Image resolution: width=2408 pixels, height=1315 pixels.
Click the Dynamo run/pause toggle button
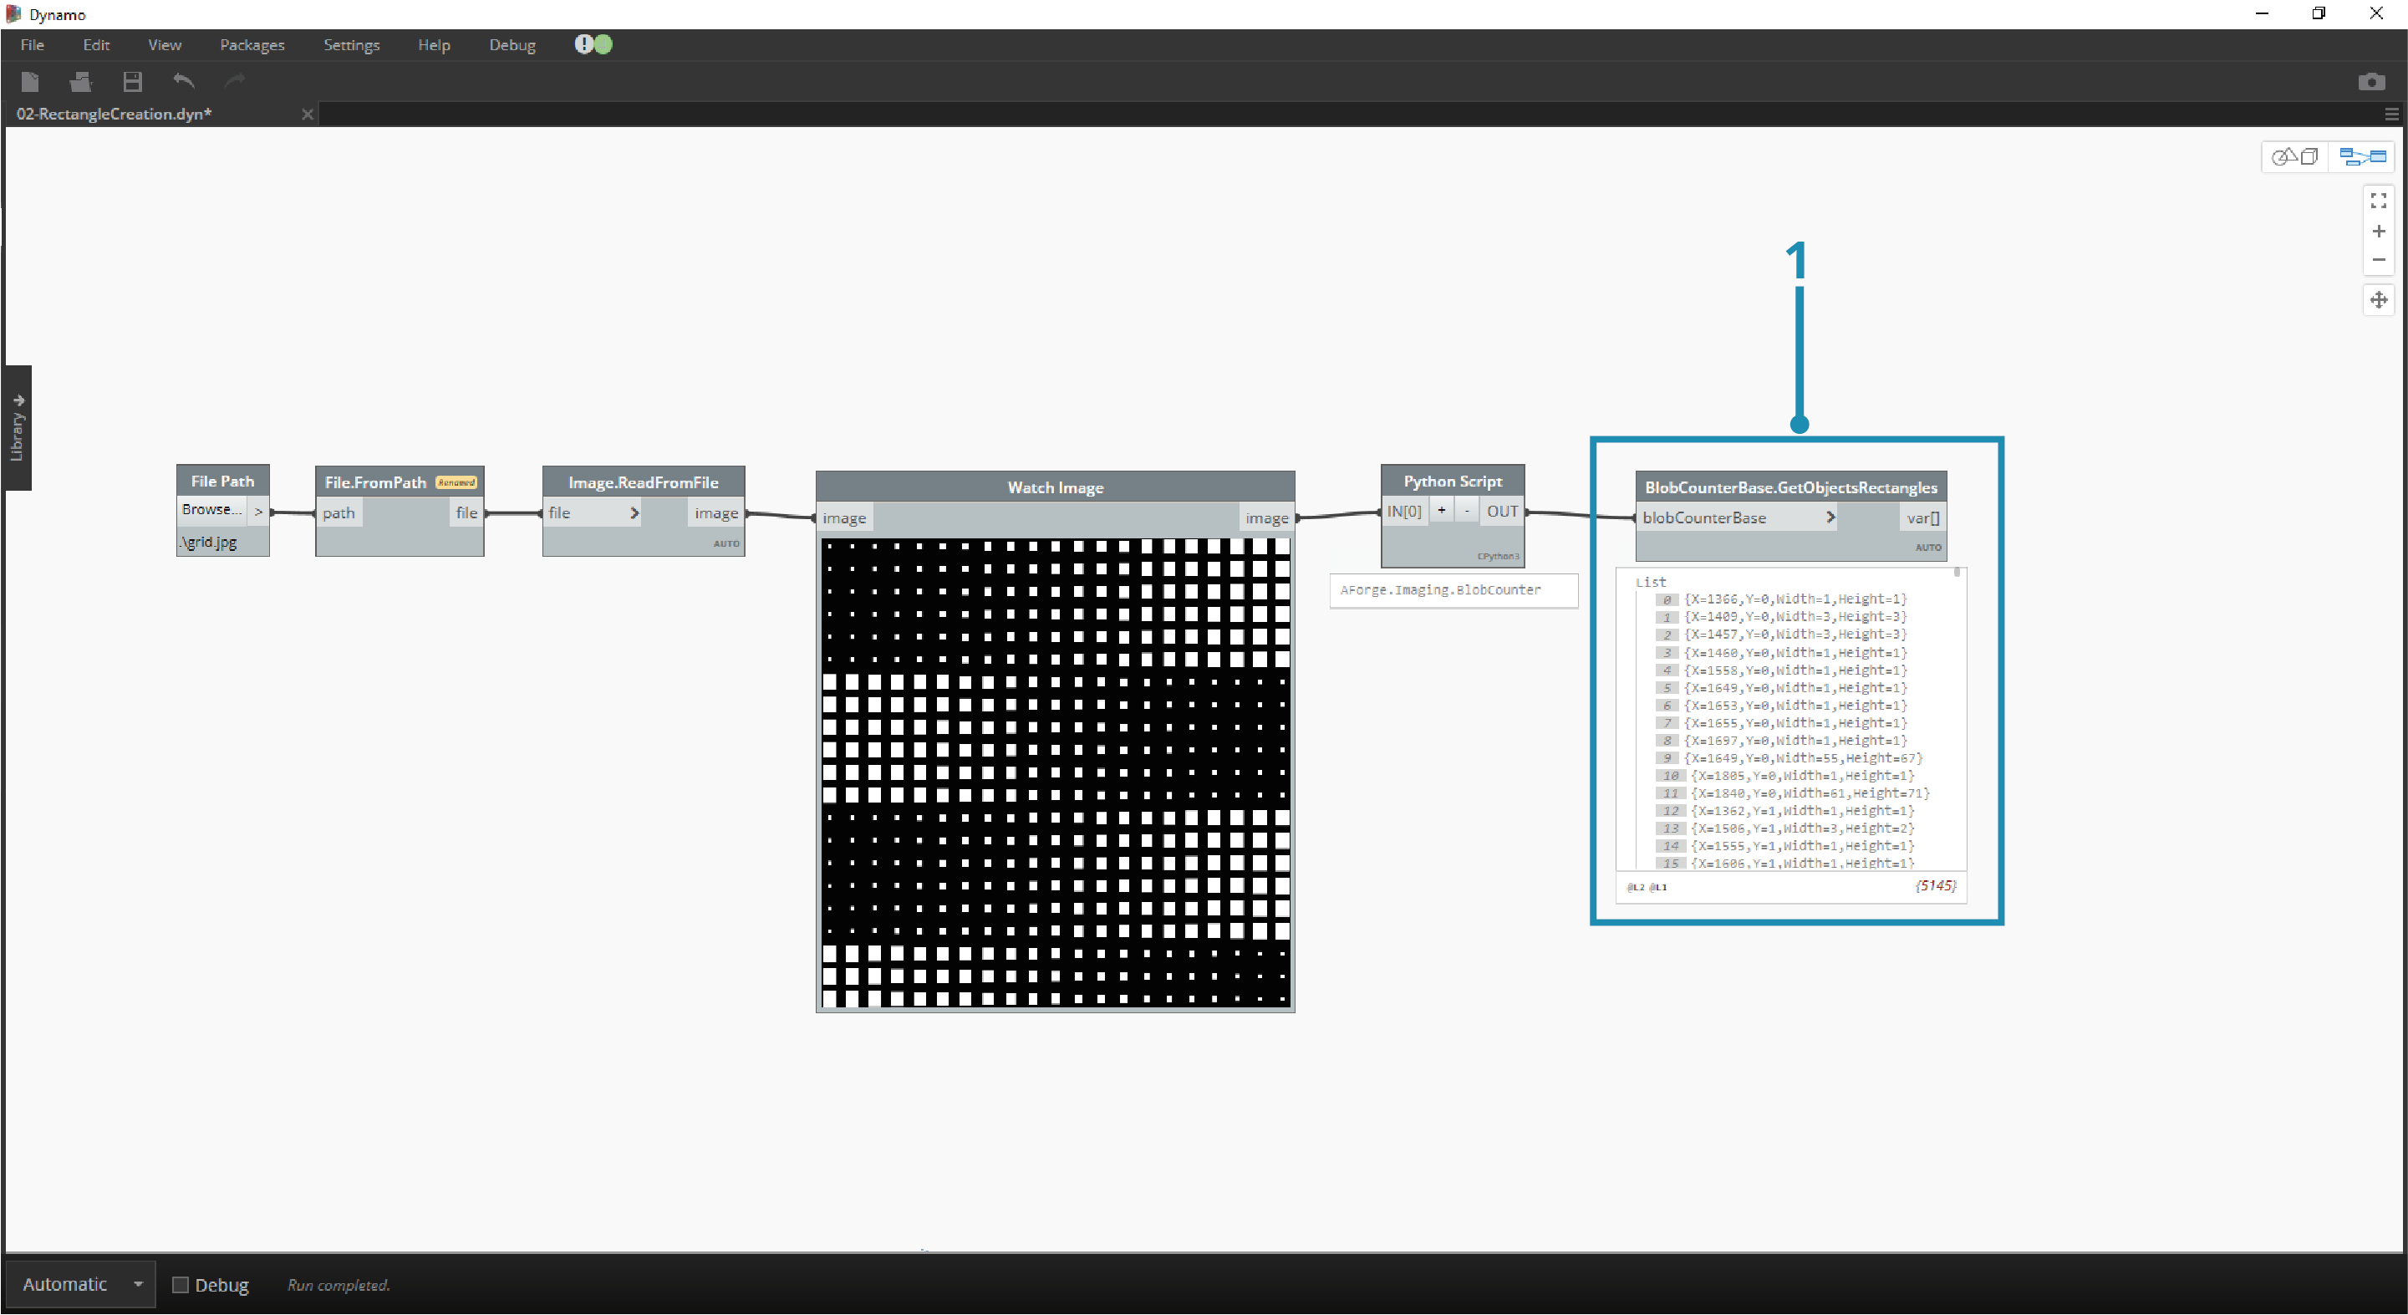pyautogui.click(x=602, y=43)
